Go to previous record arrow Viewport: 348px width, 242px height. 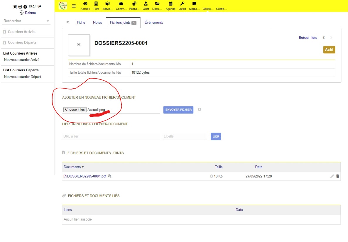324,38
